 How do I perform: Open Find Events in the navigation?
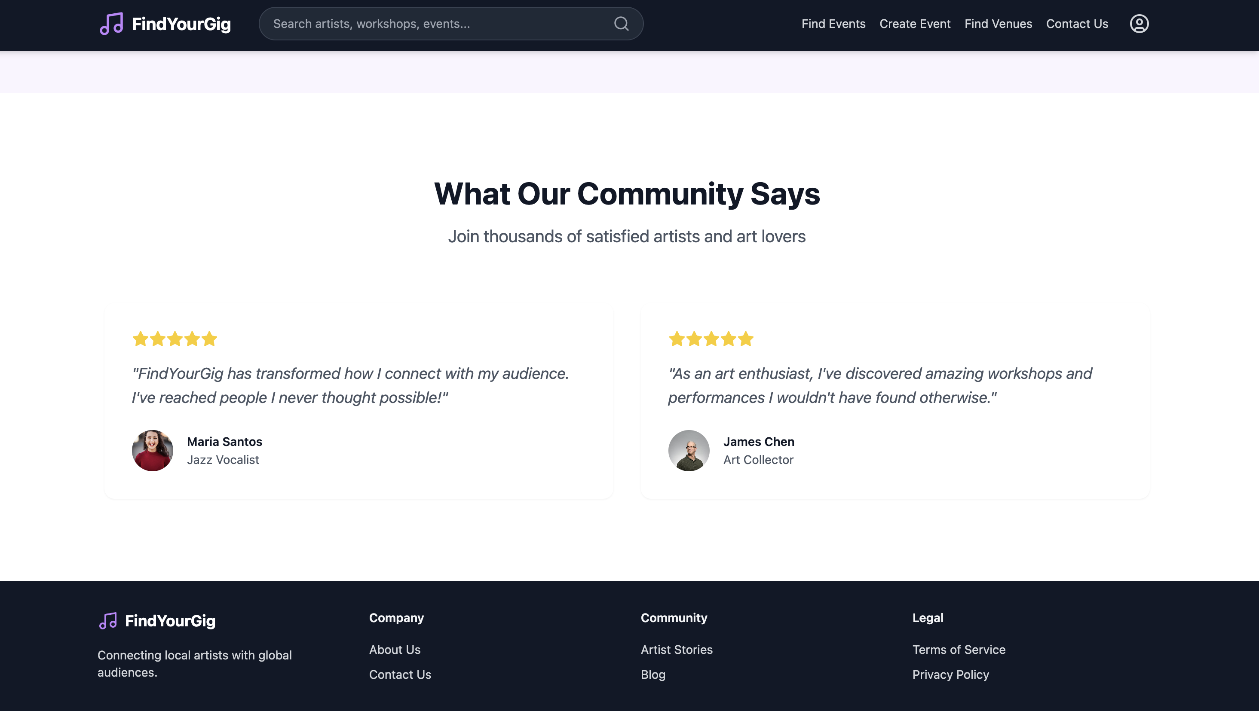click(833, 24)
